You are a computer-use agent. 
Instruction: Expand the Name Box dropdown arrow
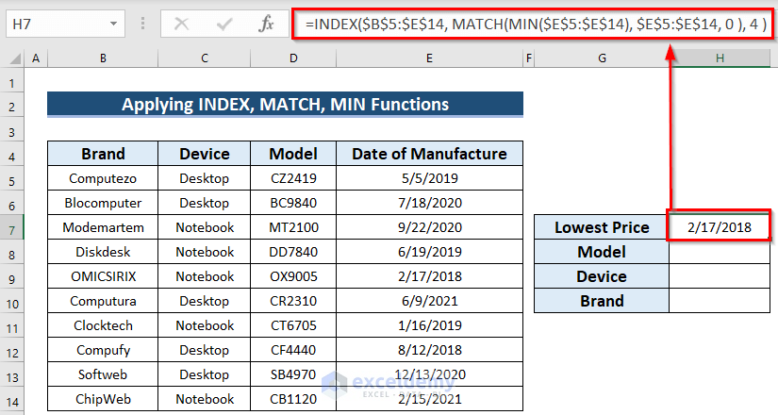coord(114,24)
